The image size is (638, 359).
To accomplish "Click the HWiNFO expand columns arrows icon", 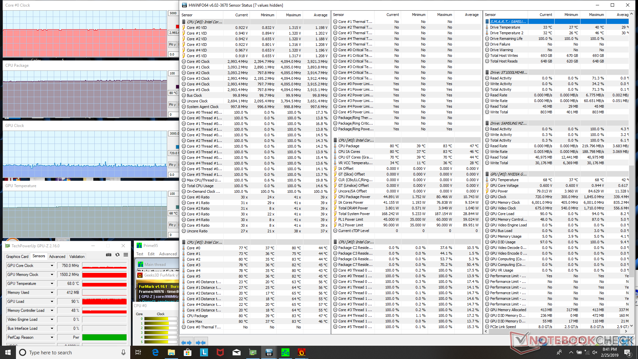I will pyautogui.click(x=186, y=342).
